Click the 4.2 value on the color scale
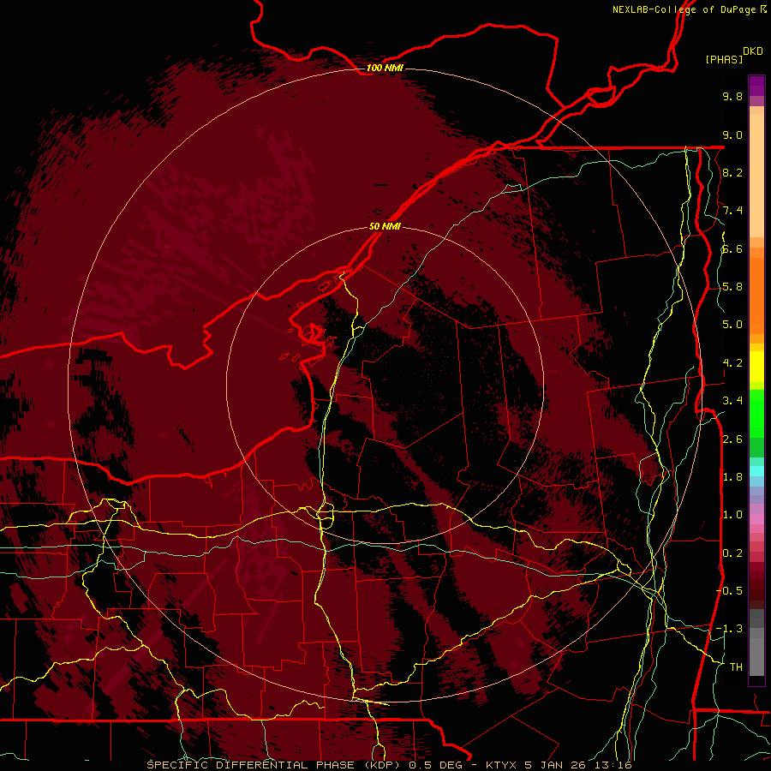The width and height of the screenshot is (771, 771). click(732, 363)
